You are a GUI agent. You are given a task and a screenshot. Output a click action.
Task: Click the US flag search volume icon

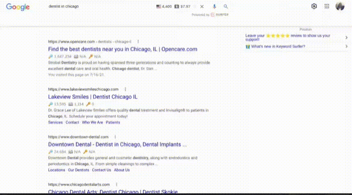158,7
